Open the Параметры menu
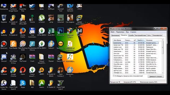 [120, 32]
